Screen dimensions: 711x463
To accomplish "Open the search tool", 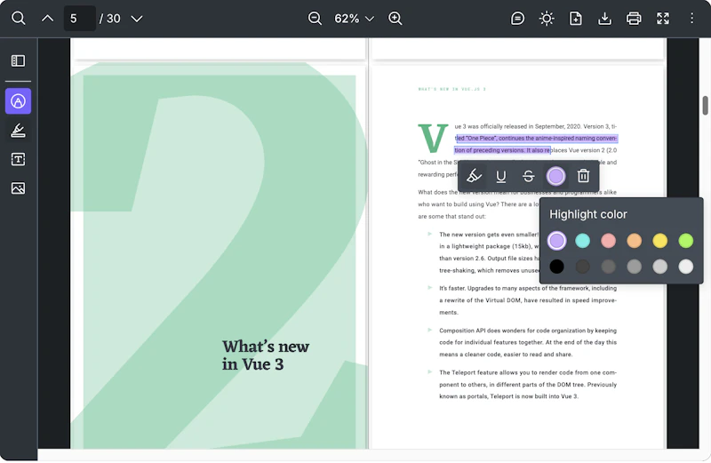I will tap(18, 19).
